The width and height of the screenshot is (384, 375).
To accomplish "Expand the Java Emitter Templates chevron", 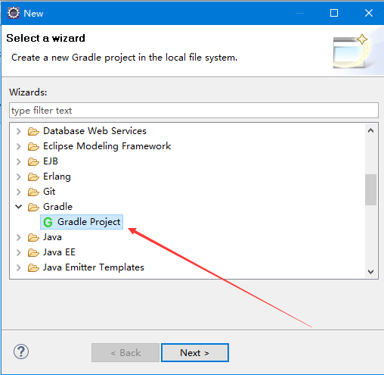I will (18, 267).
